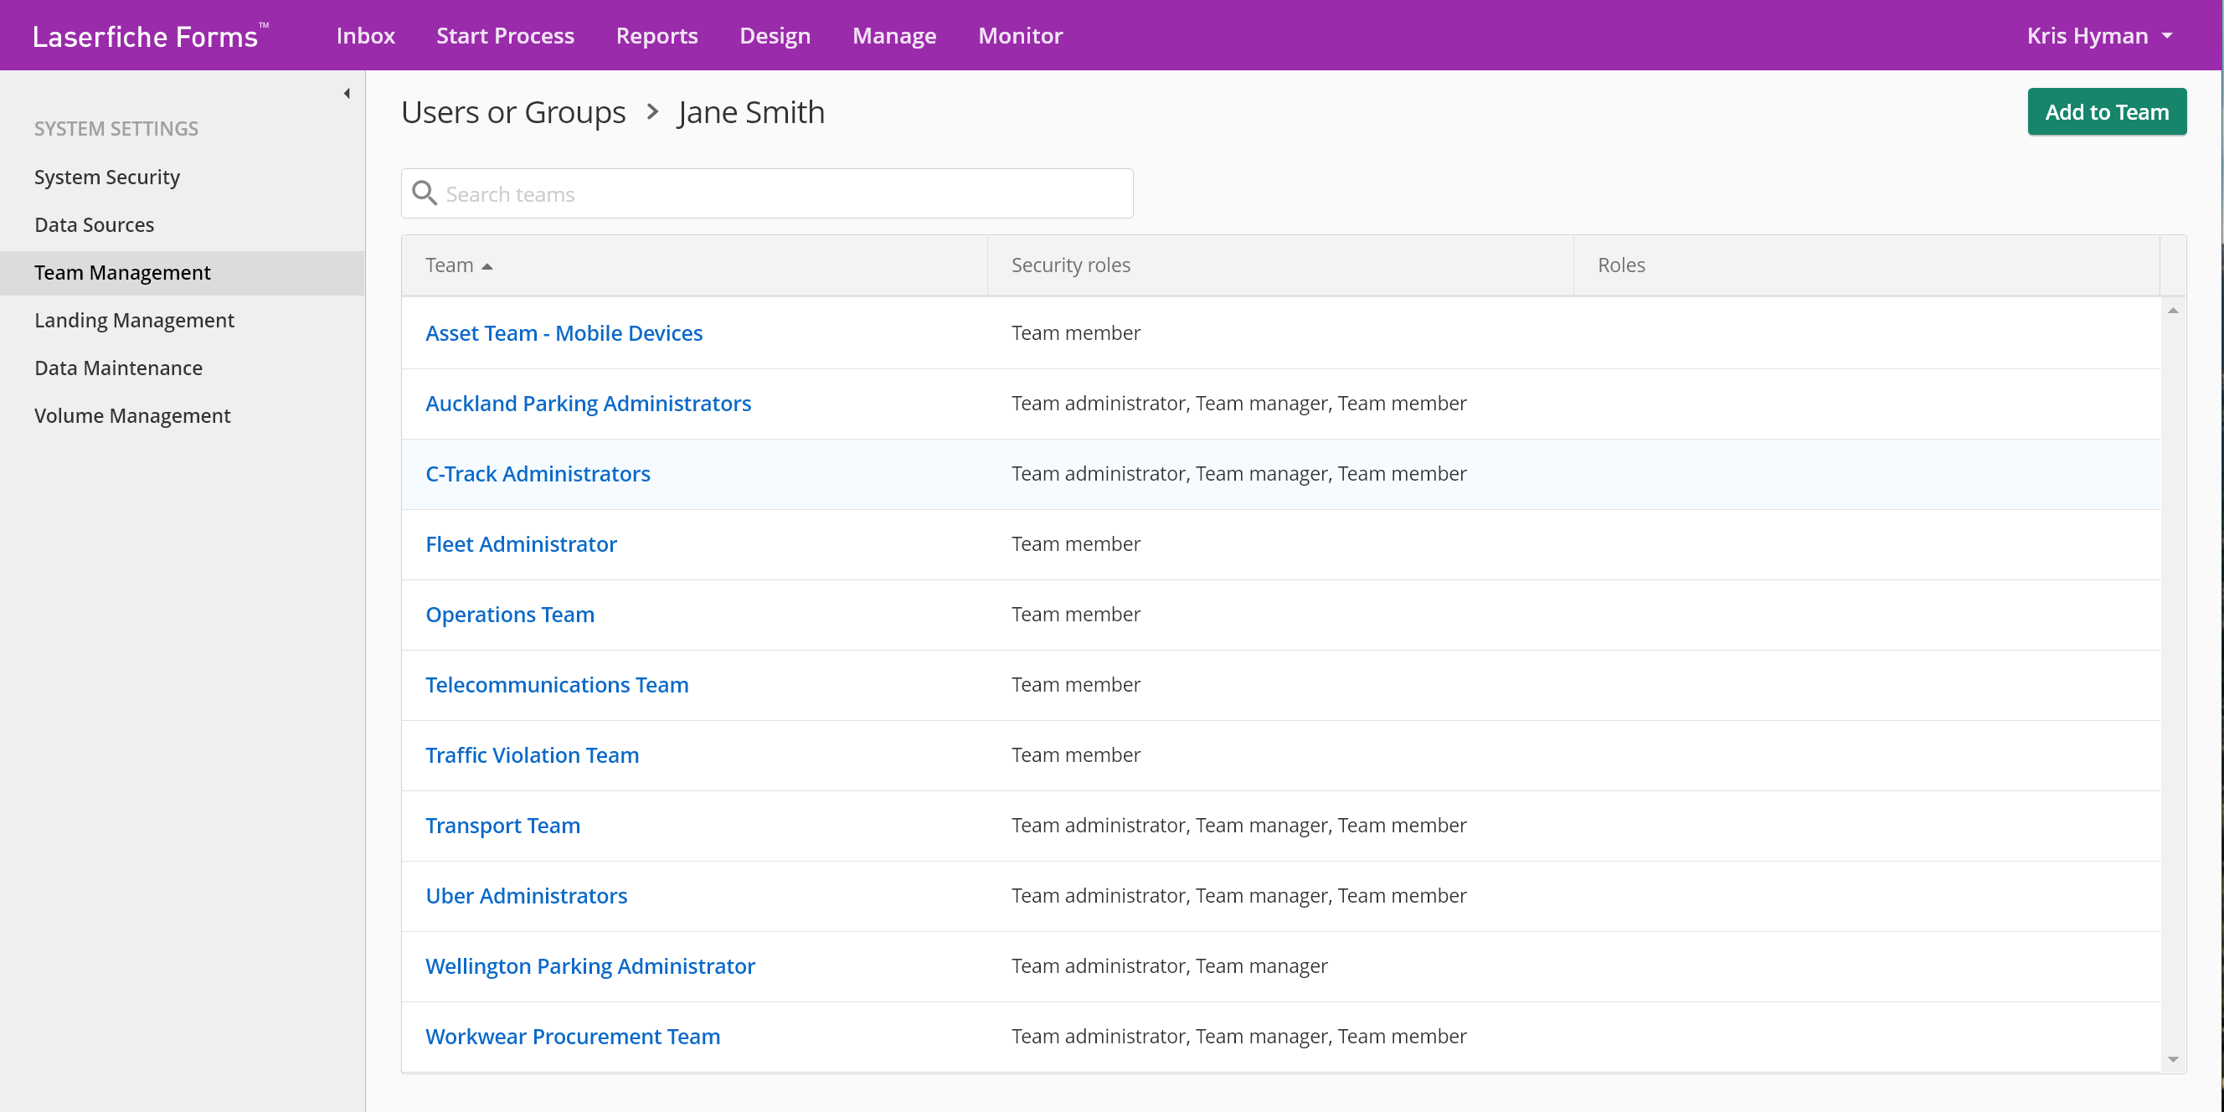Open the Design menu item

point(775,35)
